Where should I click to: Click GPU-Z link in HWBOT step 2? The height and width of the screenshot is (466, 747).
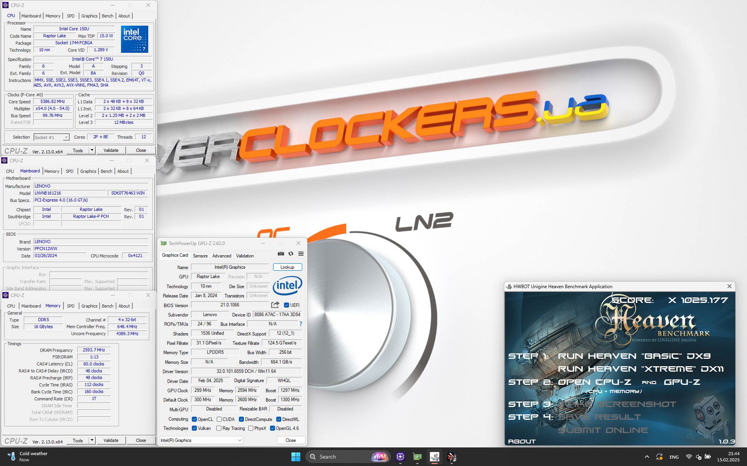[682, 382]
